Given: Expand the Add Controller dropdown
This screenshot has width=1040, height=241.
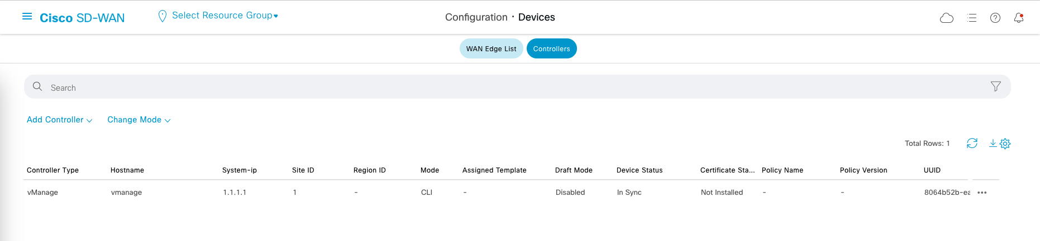Looking at the screenshot, I should pyautogui.click(x=59, y=120).
